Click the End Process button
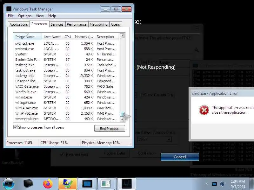 pos(110,129)
